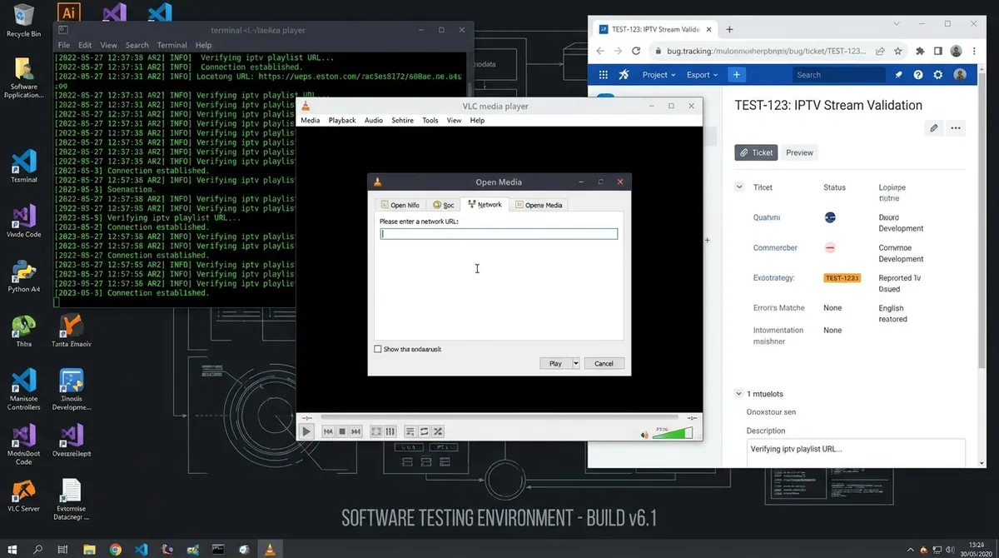Click the bug tracker logo icon

point(624,74)
